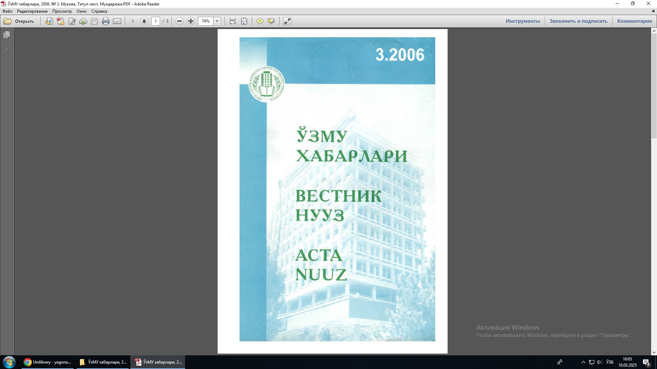Switch the ЎЗБ keyboard language indicator
The image size is (657, 369).
tap(610, 362)
